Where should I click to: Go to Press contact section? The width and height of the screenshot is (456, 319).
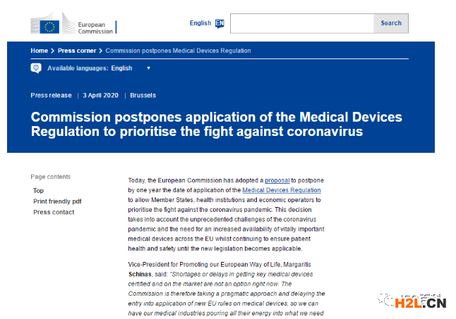pyautogui.click(x=52, y=212)
